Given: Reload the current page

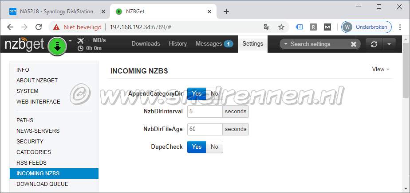Looking at the screenshot, I should [39, 27].
